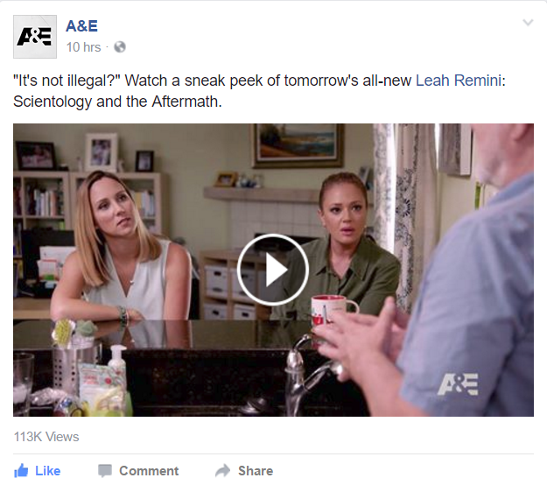
Task: Click the red mug in the video
Action: 332,310
